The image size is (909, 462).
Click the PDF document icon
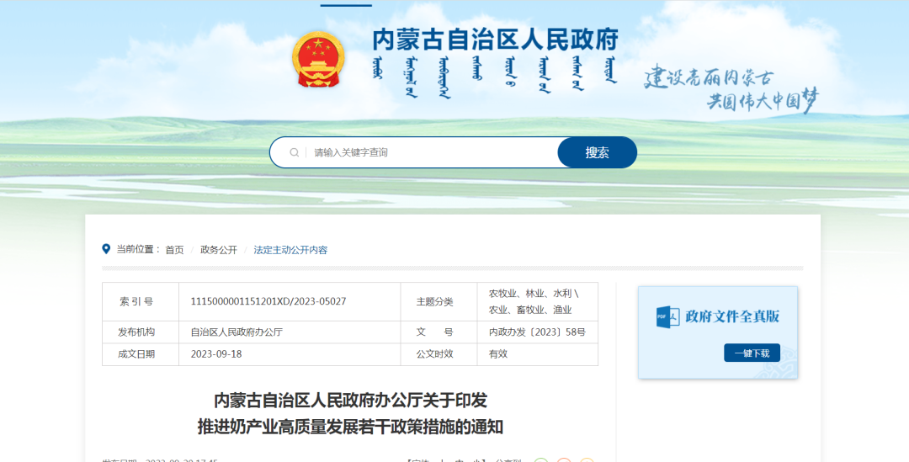tap(667, 316)
